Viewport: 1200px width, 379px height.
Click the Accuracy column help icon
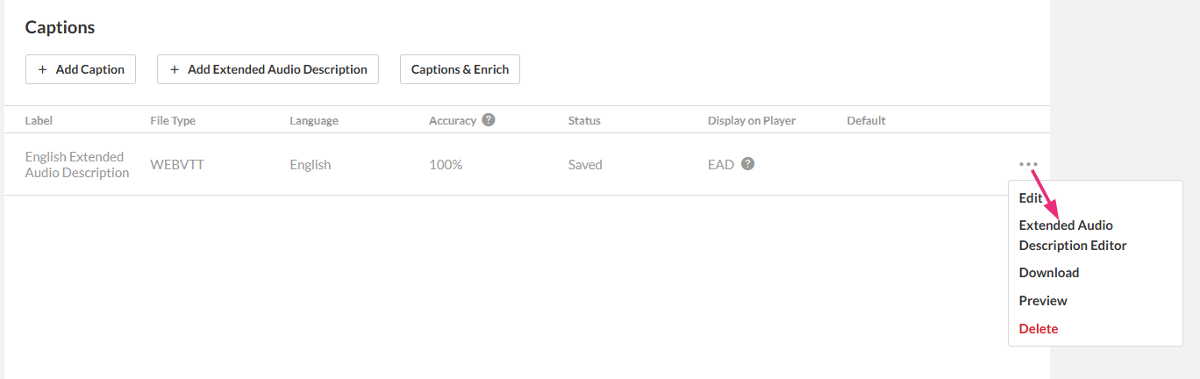click(489, 119)
